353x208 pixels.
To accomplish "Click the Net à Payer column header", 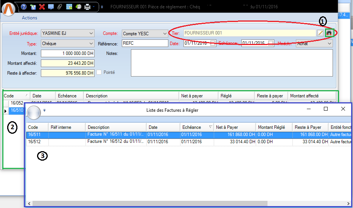I will [235, 127].
